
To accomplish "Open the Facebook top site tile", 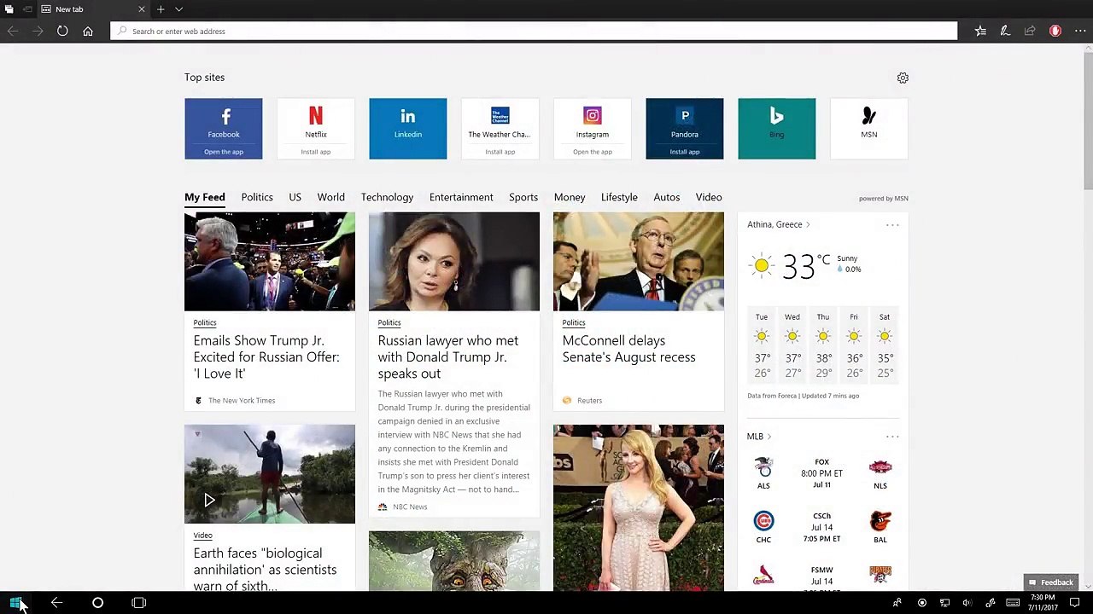I will pyautogui.click(x=224, y=129).
